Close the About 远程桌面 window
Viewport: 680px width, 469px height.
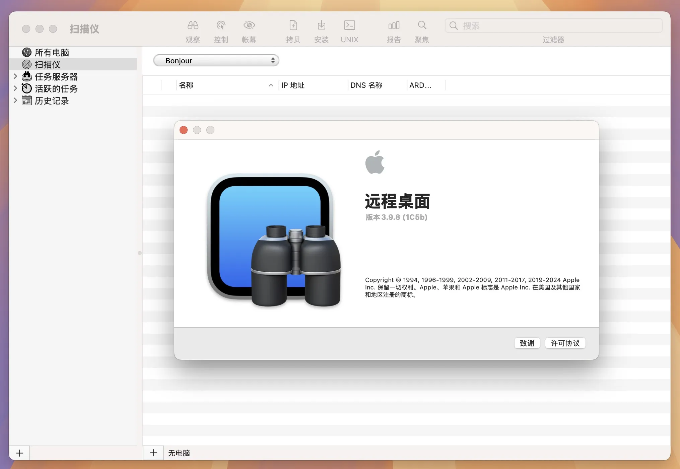[x=184, y=130]
